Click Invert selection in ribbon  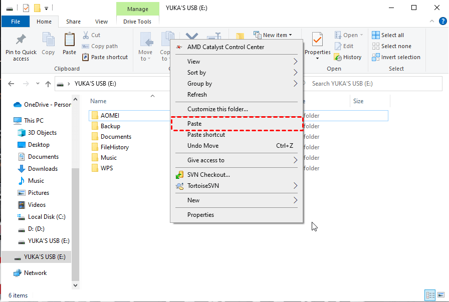pos(396,57)
